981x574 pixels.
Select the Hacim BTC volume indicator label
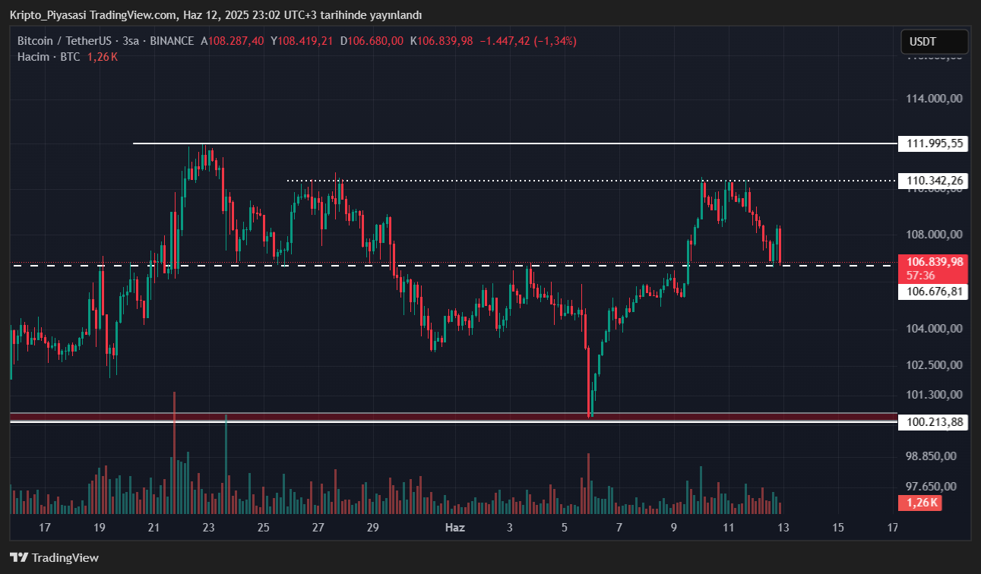[49, 57]
